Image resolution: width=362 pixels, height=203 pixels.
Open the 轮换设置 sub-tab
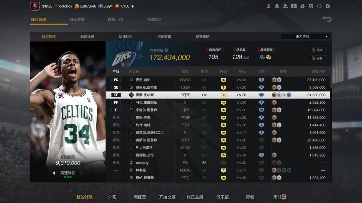coord(87,37)
